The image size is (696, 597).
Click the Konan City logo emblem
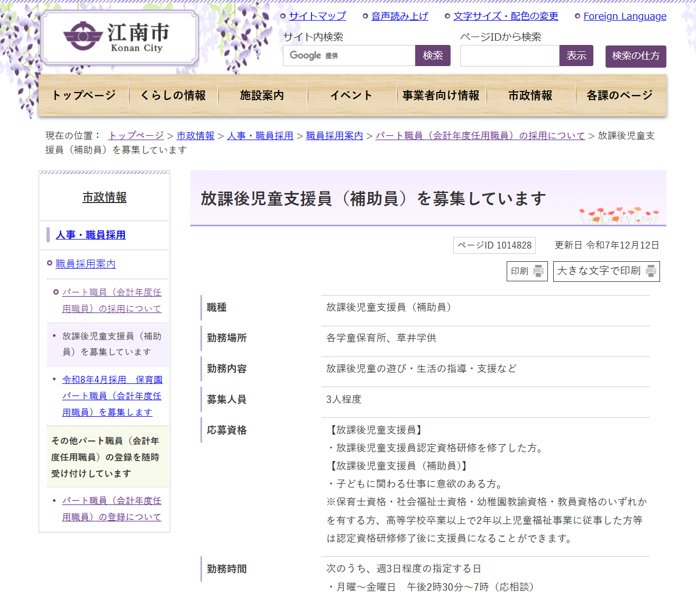point(83,36)
